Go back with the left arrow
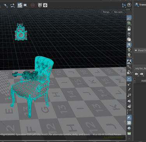146x142 pixels. point(136,74)
